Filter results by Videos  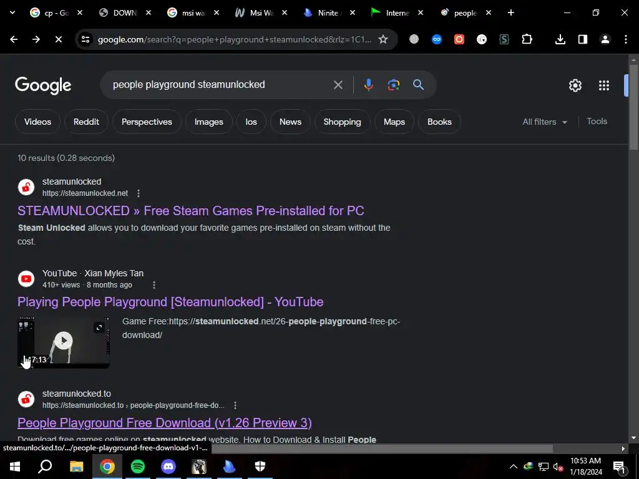tap(37, 122)
